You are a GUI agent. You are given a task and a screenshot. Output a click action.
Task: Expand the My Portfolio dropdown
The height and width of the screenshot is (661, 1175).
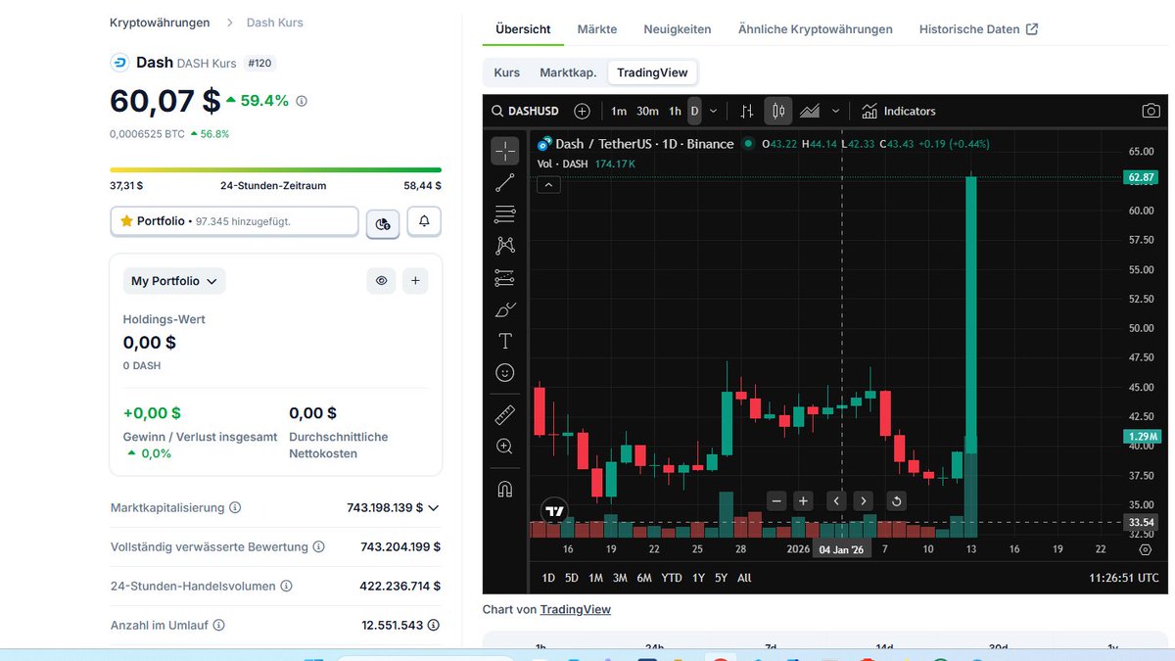173,280
